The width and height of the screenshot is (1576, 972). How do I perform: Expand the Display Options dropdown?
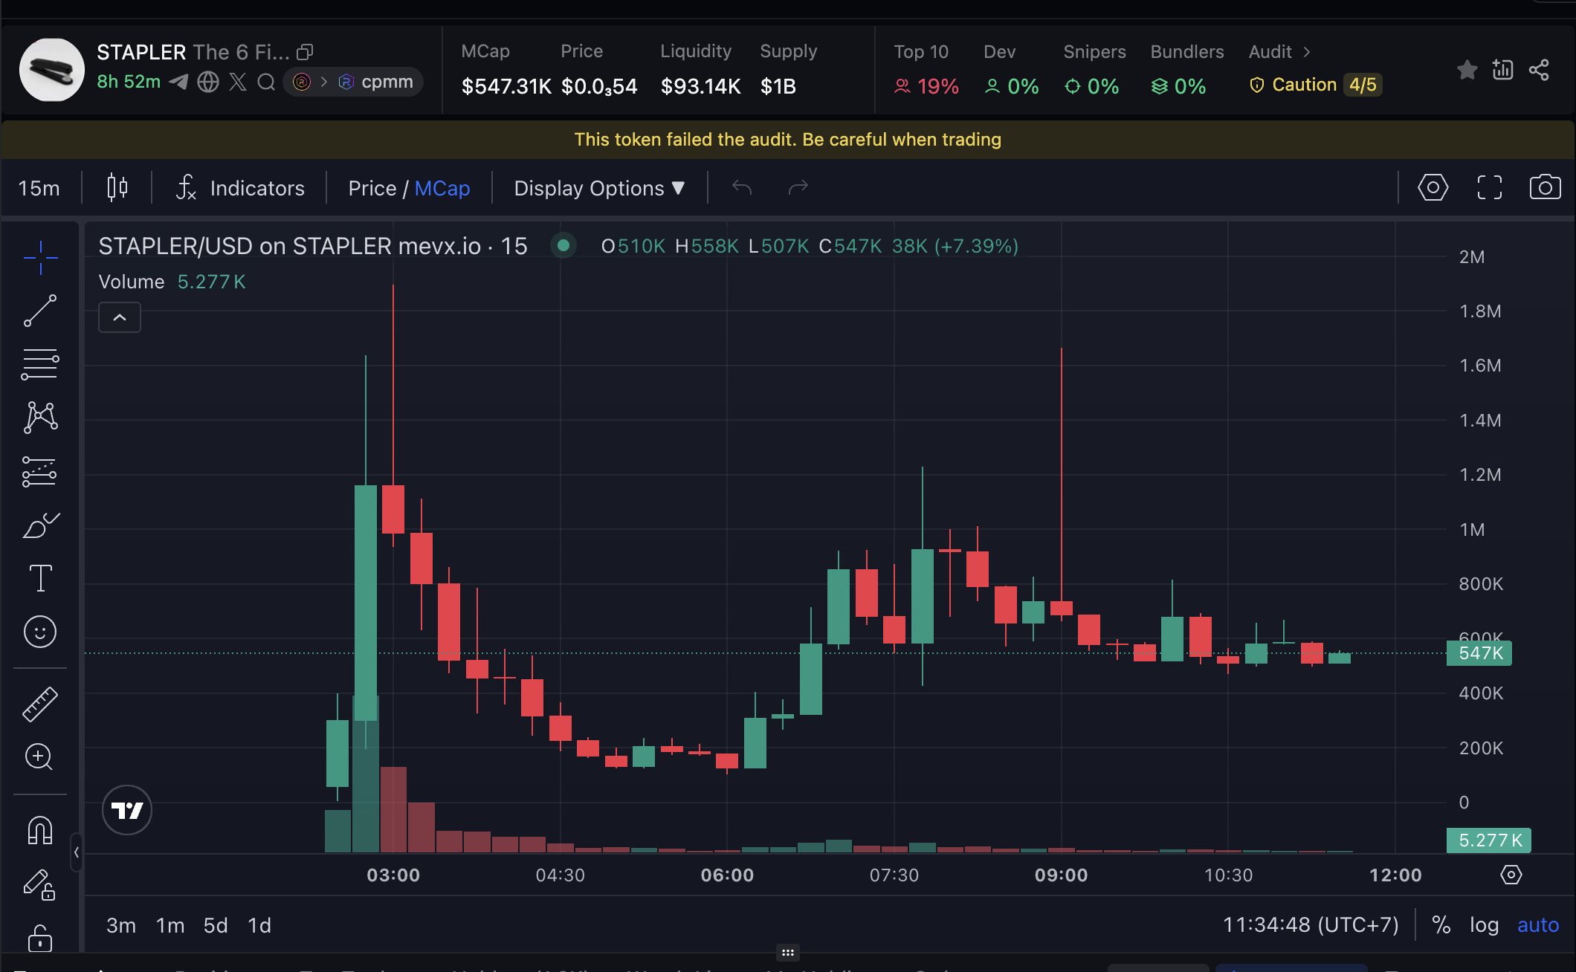point(599,188)
